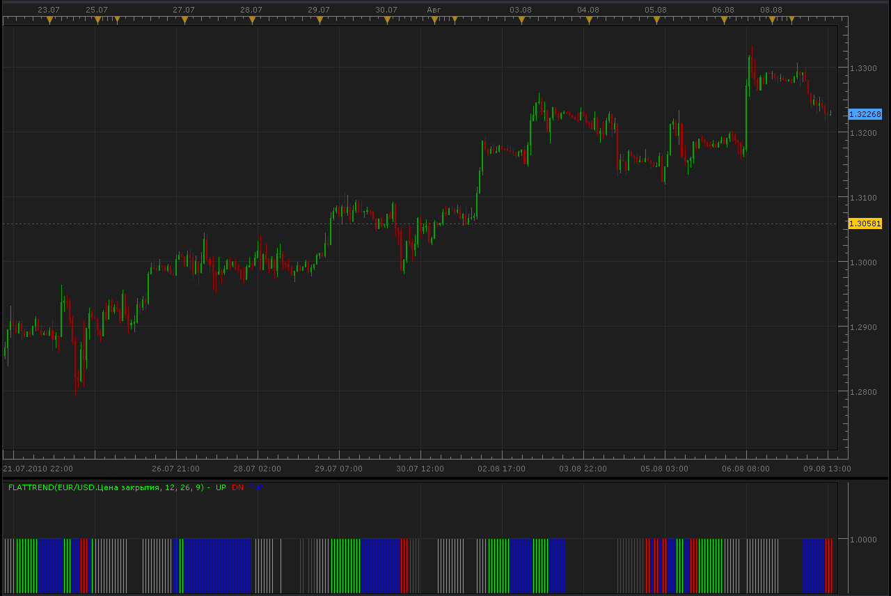Click the 29.07 07:00 time axis label

339,469
